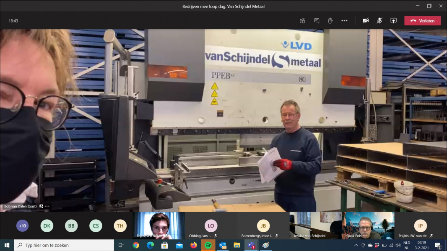Select participant avatar TH
The image size is (447, 251).
click(x=120, y=226)
